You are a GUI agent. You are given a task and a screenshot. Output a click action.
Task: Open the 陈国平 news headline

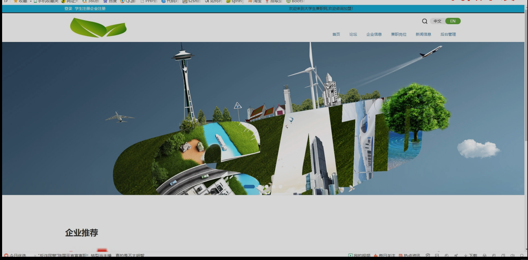coord(91,255)
